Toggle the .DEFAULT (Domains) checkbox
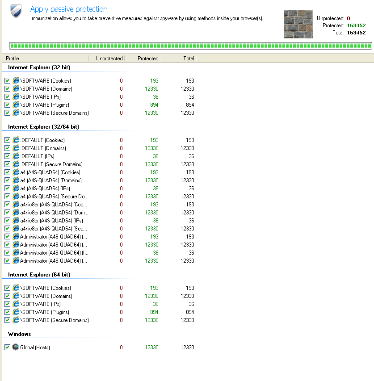The width and height of the screenshot is (374, 381). click(x=7, y=148)
